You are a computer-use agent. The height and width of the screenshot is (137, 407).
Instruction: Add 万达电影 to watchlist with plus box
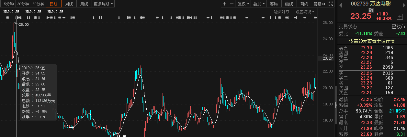(400, 16)
